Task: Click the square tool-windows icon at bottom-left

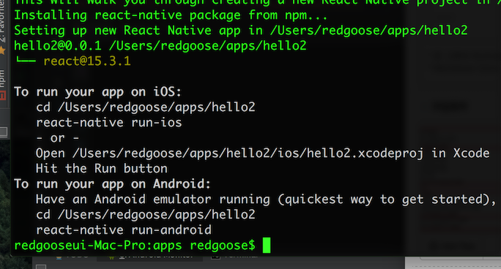Action: point(41,266)
